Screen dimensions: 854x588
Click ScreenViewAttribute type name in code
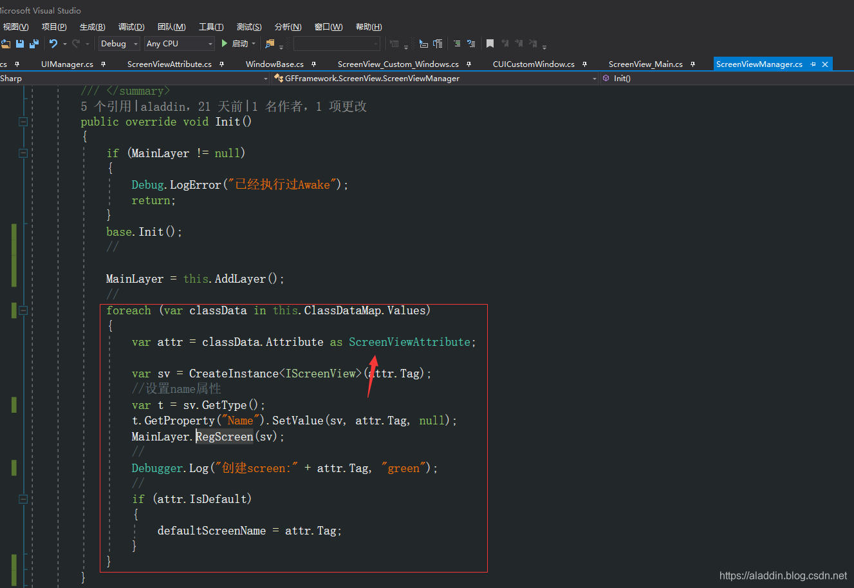(x=410, y=342)
